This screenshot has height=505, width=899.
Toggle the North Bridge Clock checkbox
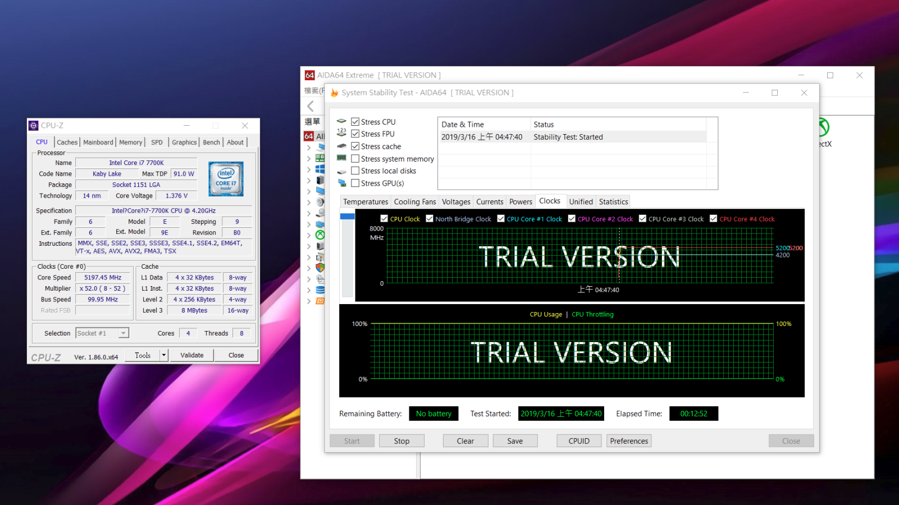pyautogui.click(x=430, y=219)
